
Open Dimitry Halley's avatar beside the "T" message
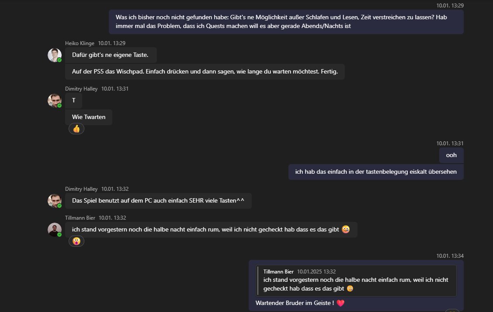pyautogui.click(x=54, y=100)
